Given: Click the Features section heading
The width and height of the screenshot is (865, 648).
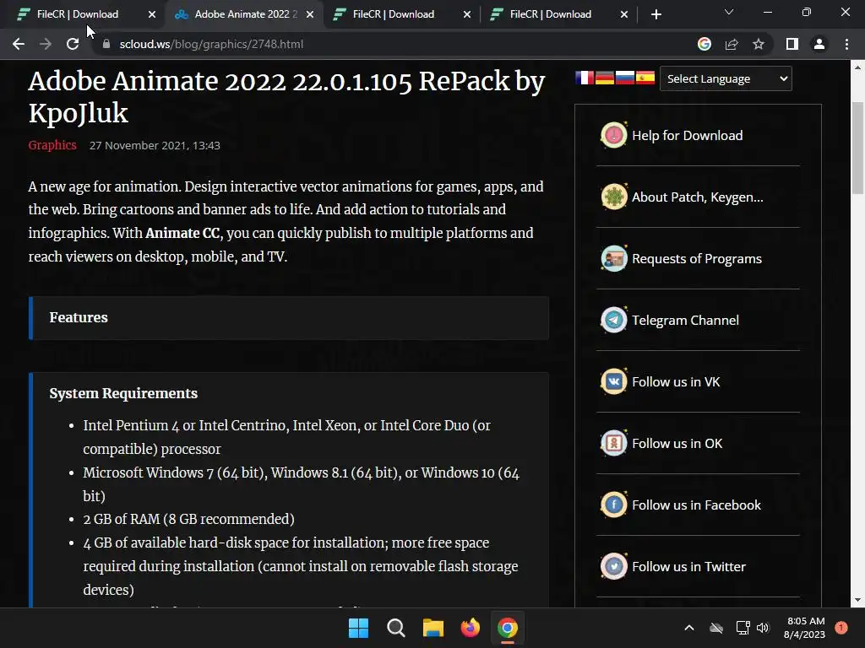Looking at the screenshot, I should [x=79, y=317].
